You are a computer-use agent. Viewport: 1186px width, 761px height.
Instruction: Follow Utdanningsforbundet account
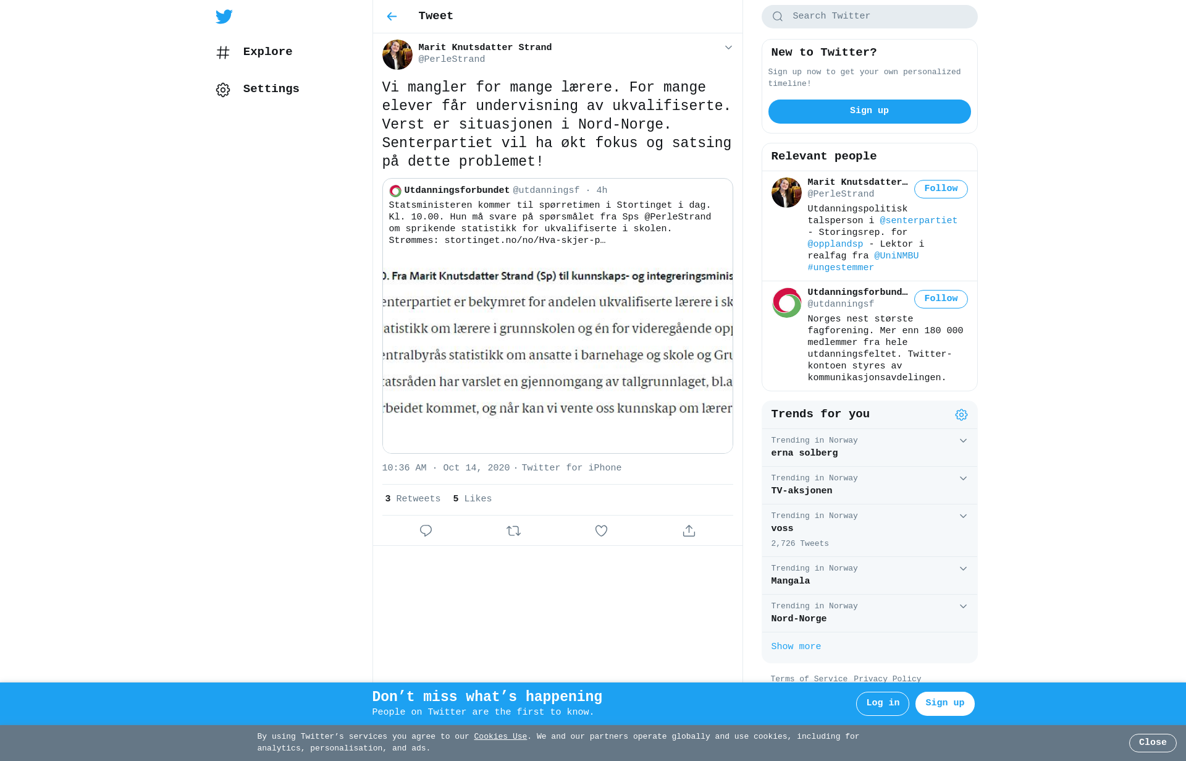click(941, 299)
